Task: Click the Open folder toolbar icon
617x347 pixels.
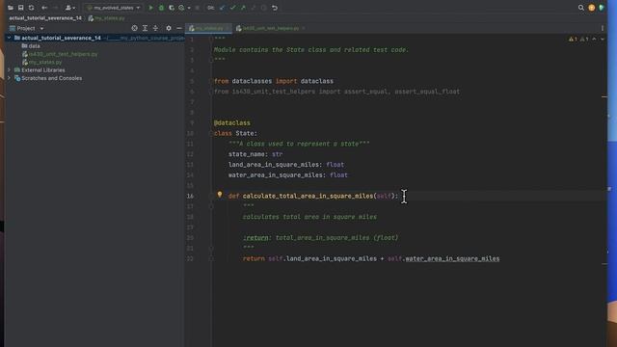Action: (x=11, y=8)
